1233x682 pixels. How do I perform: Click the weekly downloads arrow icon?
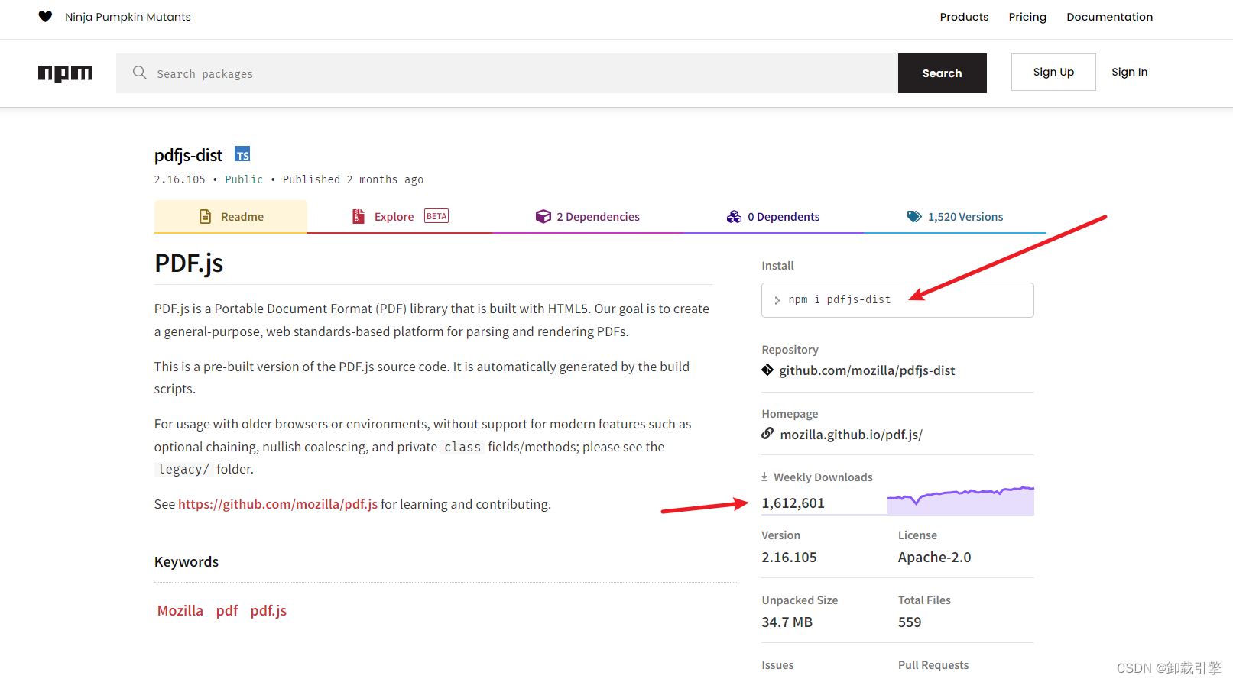point(764,477)
